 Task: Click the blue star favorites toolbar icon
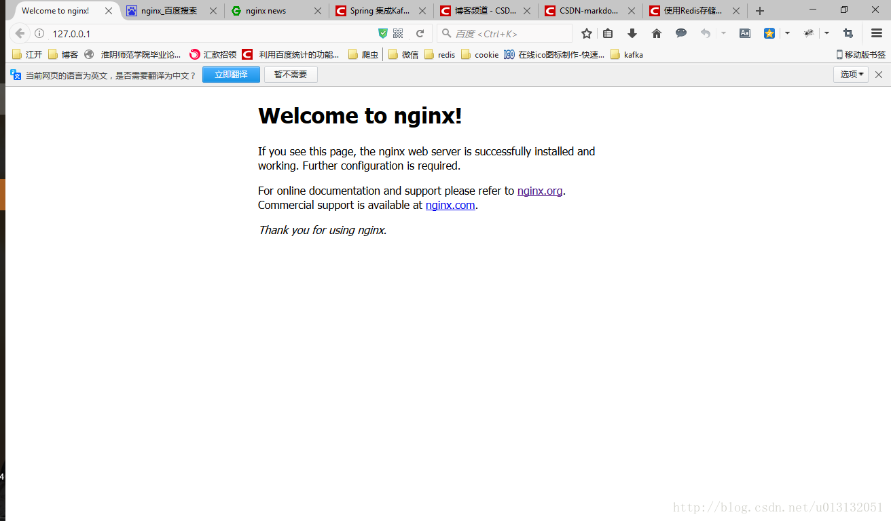point(769,33)
